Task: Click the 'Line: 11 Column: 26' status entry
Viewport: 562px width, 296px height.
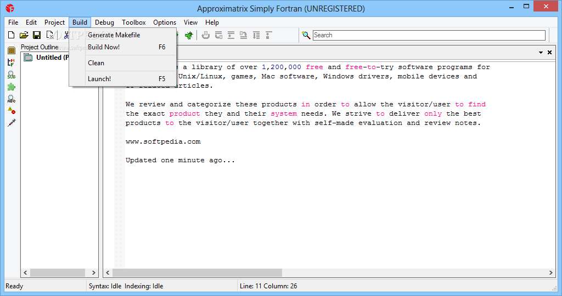Action: (268, 286)
